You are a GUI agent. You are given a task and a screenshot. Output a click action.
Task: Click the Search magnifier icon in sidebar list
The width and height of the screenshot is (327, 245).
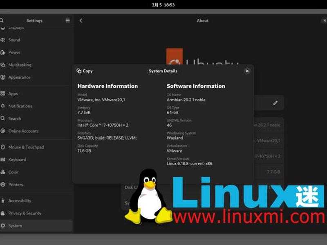coord(3,118)
